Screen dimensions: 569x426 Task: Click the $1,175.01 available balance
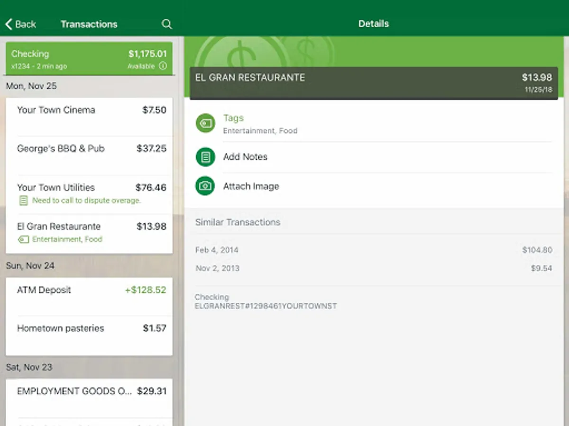(147, 54)
